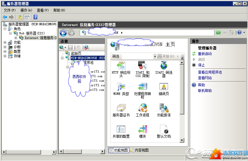The width and height of the screenshot is (248, 161).
Task: Open the dropdown arrow beside 开始(G)
Action: click(x=178, y=56)
